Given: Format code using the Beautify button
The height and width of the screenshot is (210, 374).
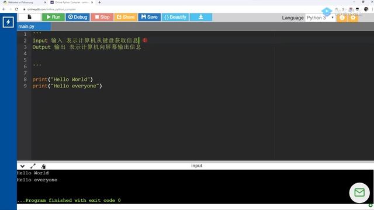Looking at the screenshot, I should 175,17.
